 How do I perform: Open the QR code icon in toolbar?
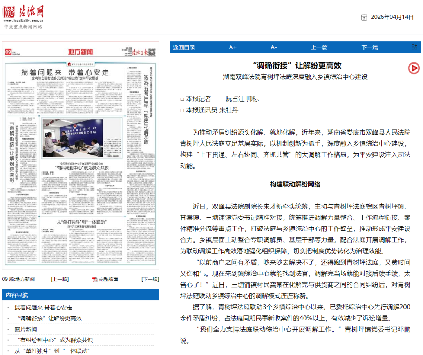[x=414, y=47]
